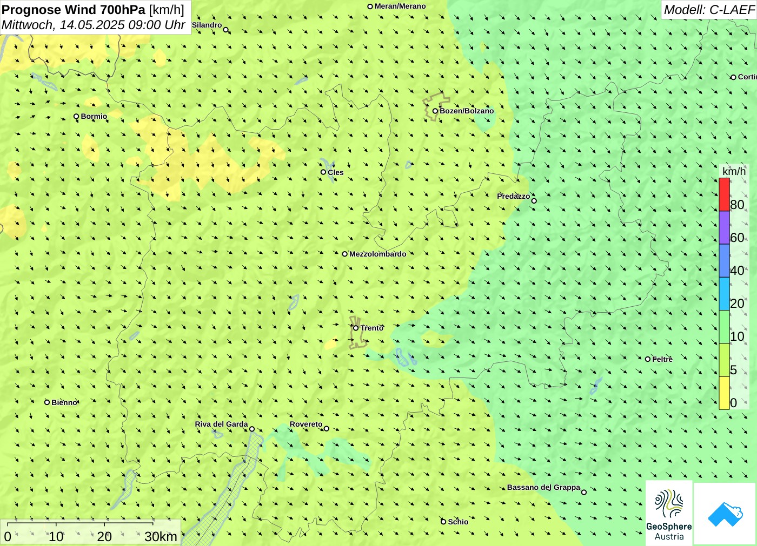
Task: Click the 30km scale bar label
Action: point(161,536)
